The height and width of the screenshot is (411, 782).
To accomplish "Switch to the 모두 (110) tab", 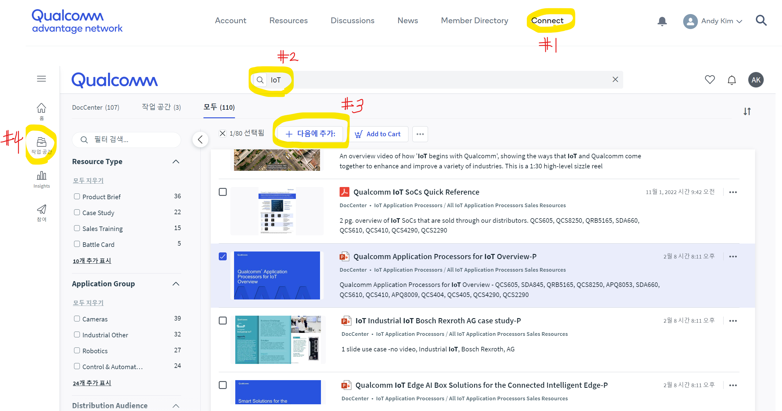I will coord(219,107).
